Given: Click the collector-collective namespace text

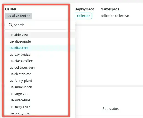Looking at the screenshot, I should click(115, 16).
